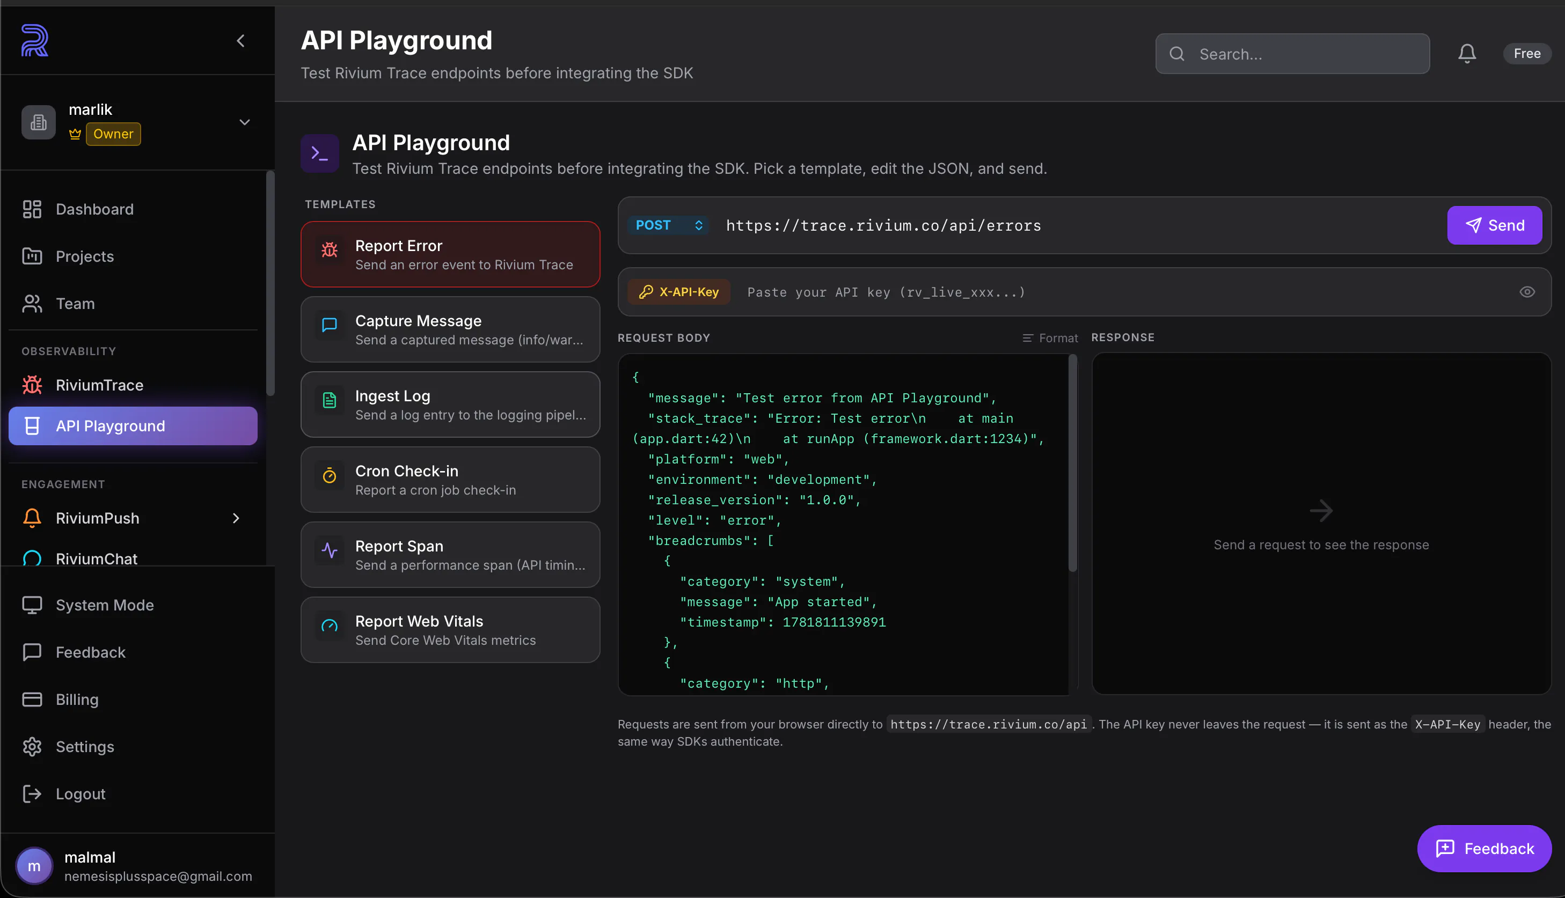Click the System Mode monitor icon
Viewport: 1565px width, 898px height.
[32, 605]
